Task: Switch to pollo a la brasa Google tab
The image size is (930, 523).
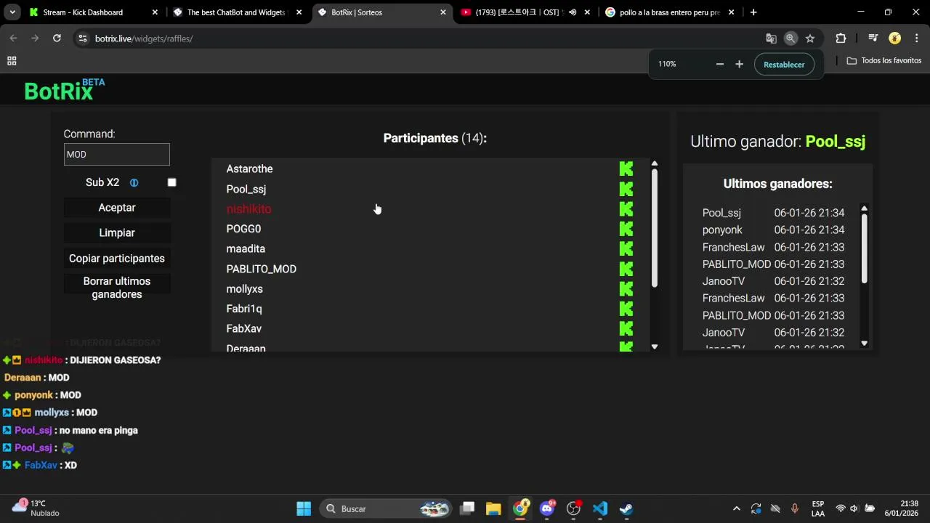Action: (670, 12)
